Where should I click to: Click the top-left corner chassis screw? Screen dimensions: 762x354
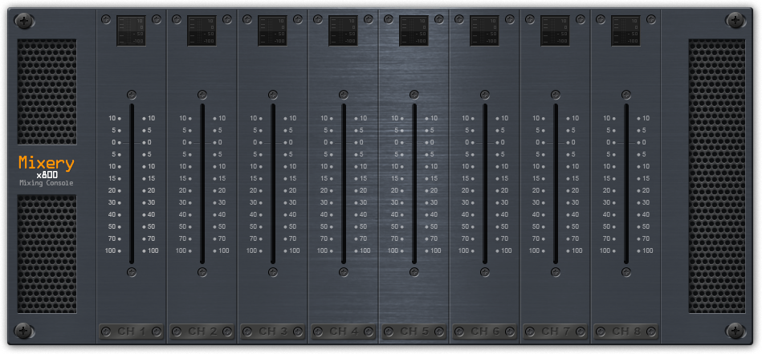coord(26,19)
